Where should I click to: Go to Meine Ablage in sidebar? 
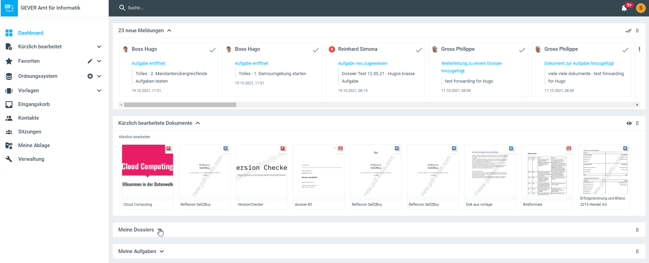(34, 145)
